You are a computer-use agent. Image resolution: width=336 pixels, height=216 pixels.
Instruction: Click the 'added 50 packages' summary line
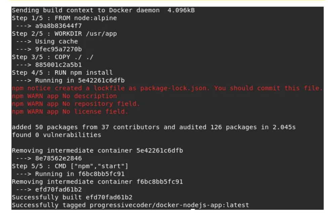154,127
